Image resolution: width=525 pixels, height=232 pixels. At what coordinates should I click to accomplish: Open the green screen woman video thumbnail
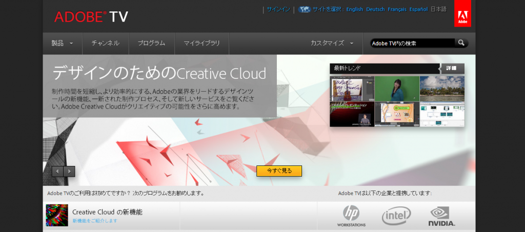pyautogui.click(x=397, y=89)
